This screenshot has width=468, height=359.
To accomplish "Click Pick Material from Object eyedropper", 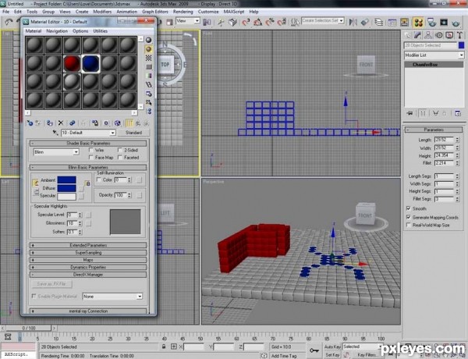I will pos(55,133).
